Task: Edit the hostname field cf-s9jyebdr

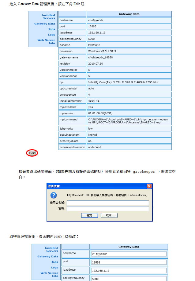Action: pos(129,254)
